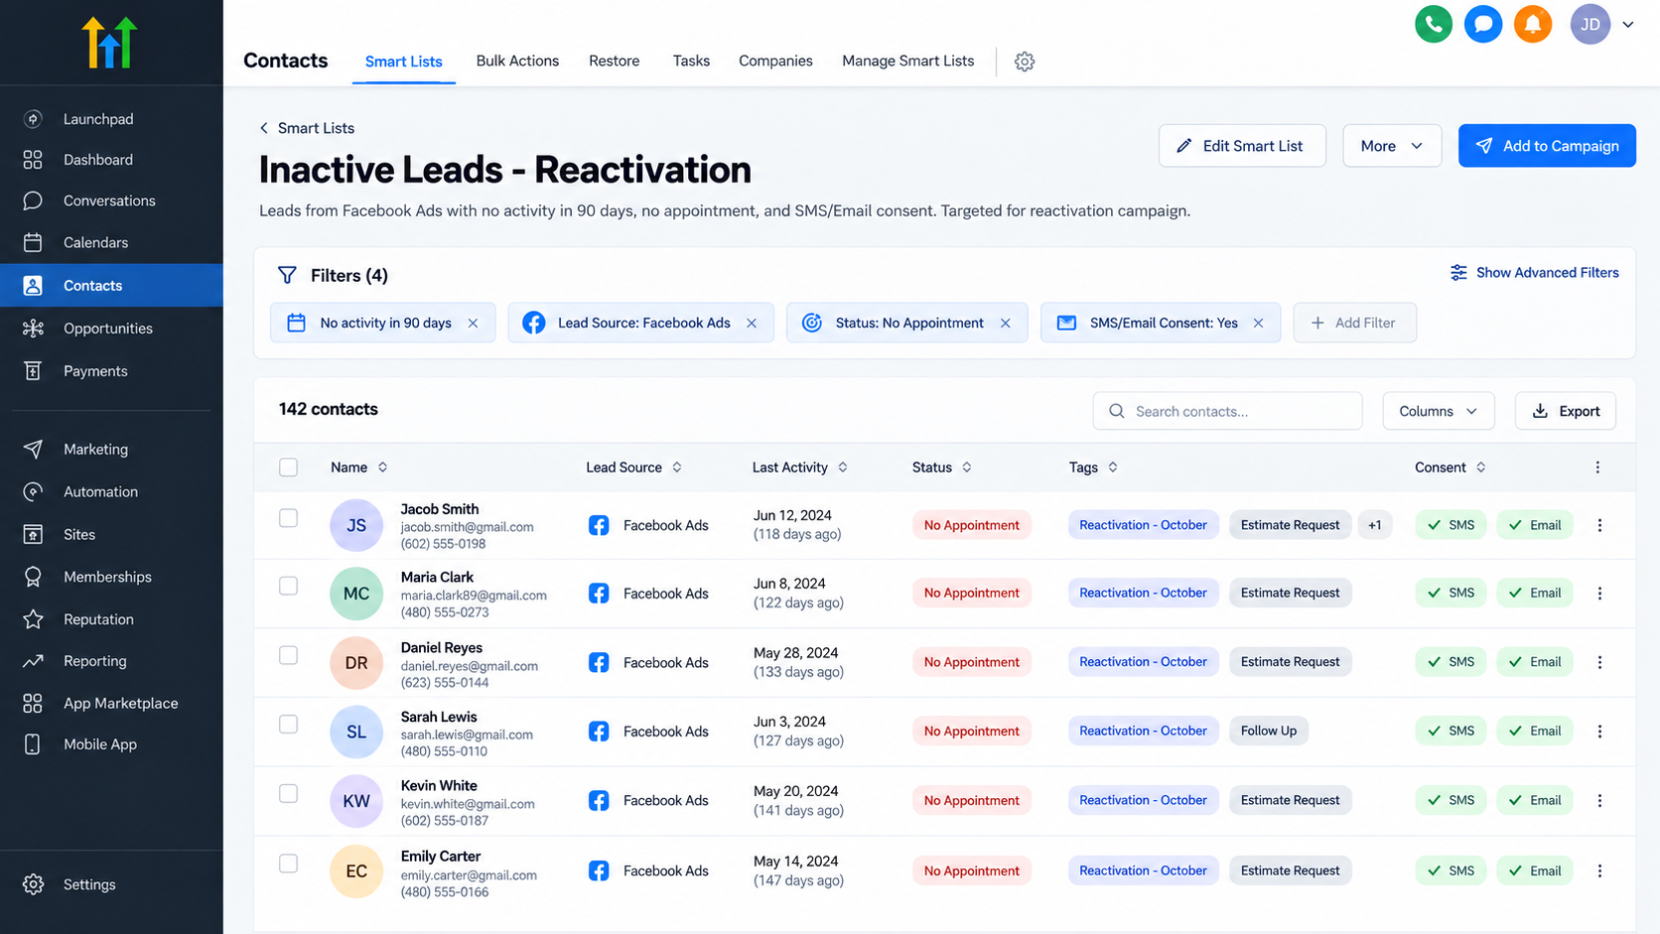Open the Restore tab

(615, 62)
